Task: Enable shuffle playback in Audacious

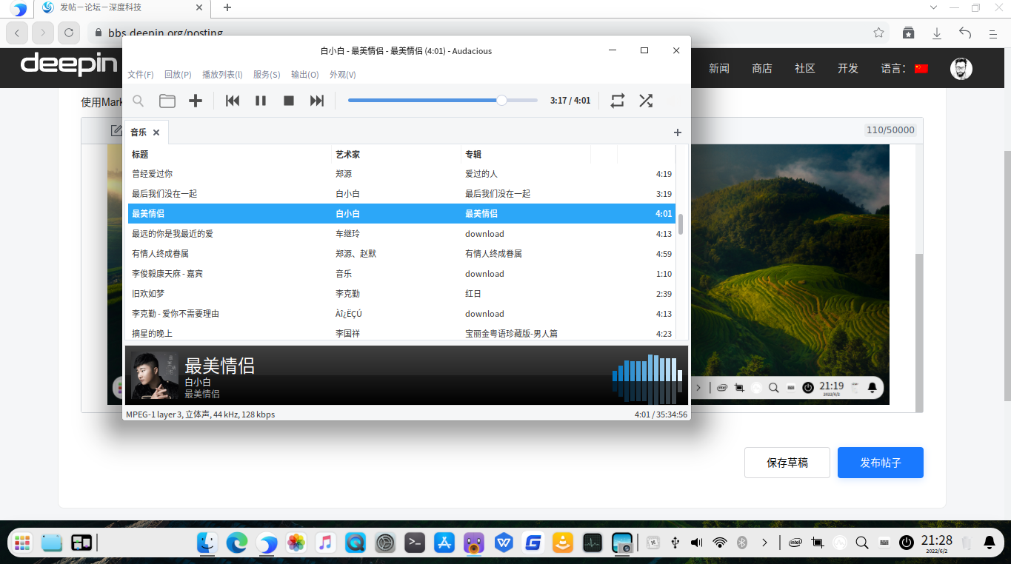Action: [645, 101]
